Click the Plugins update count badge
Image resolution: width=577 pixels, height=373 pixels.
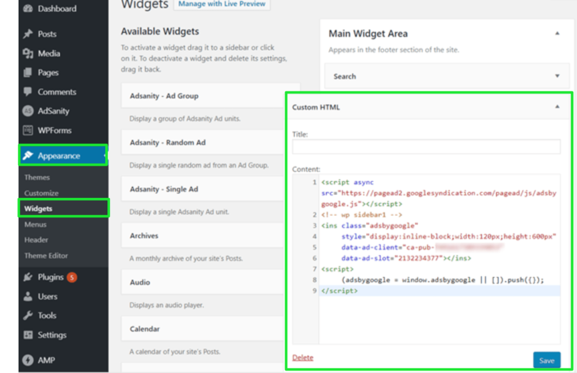[x=72, y=277]
